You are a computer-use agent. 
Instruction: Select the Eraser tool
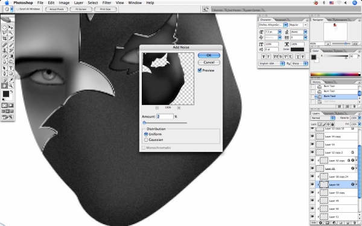pyautogui.click(x=4, y=56)
